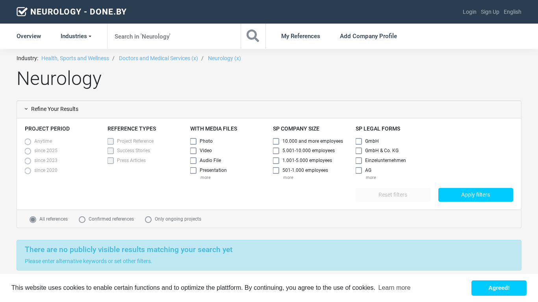Check the GmbH legal form box

coord(359,141)
